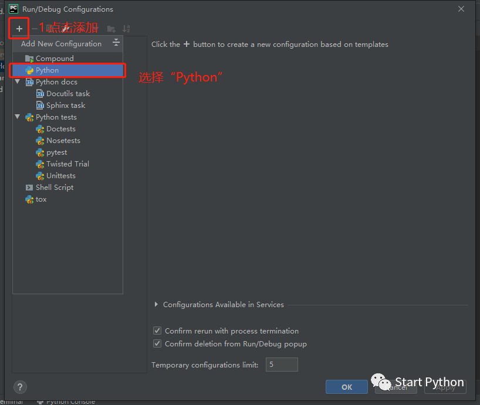Click the OK button
The height and width of the screenshot is (405, 480).
coord(347,387)
